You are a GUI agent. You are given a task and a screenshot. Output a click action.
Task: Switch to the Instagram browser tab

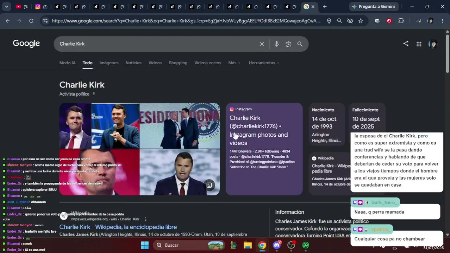pyautogui.click(x=40, y=6)
